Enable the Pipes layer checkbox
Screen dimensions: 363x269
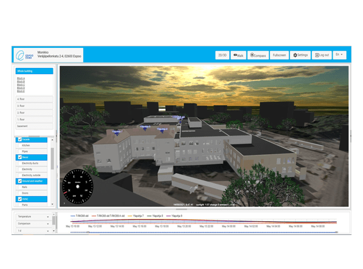coord(19,151)
